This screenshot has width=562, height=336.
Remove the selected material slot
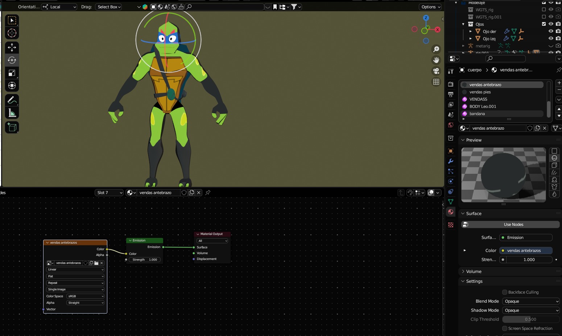559,89
